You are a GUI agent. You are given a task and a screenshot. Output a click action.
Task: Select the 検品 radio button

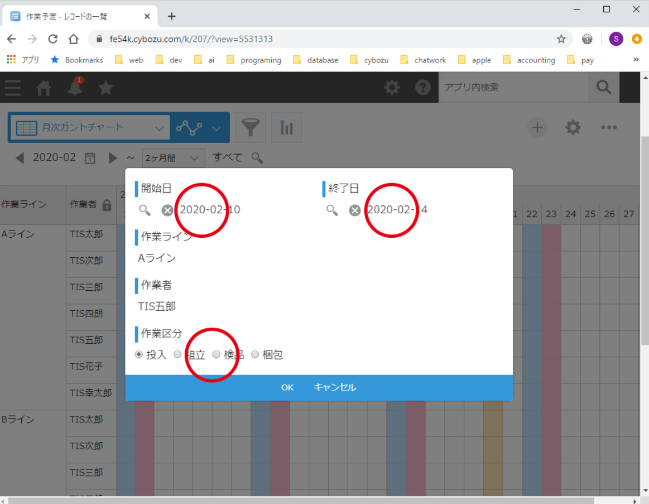[217, 354]
